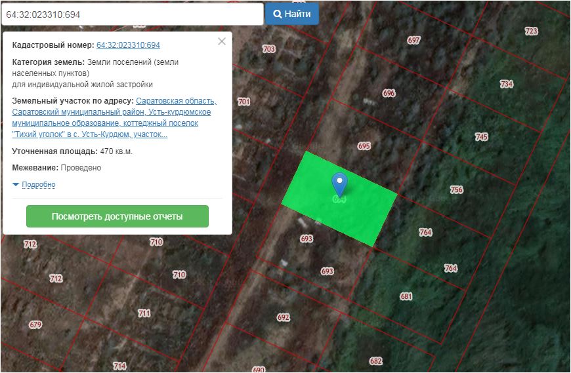
Task: Click Посмотреть доступные отчеты button
Action: tap(117, 216)
